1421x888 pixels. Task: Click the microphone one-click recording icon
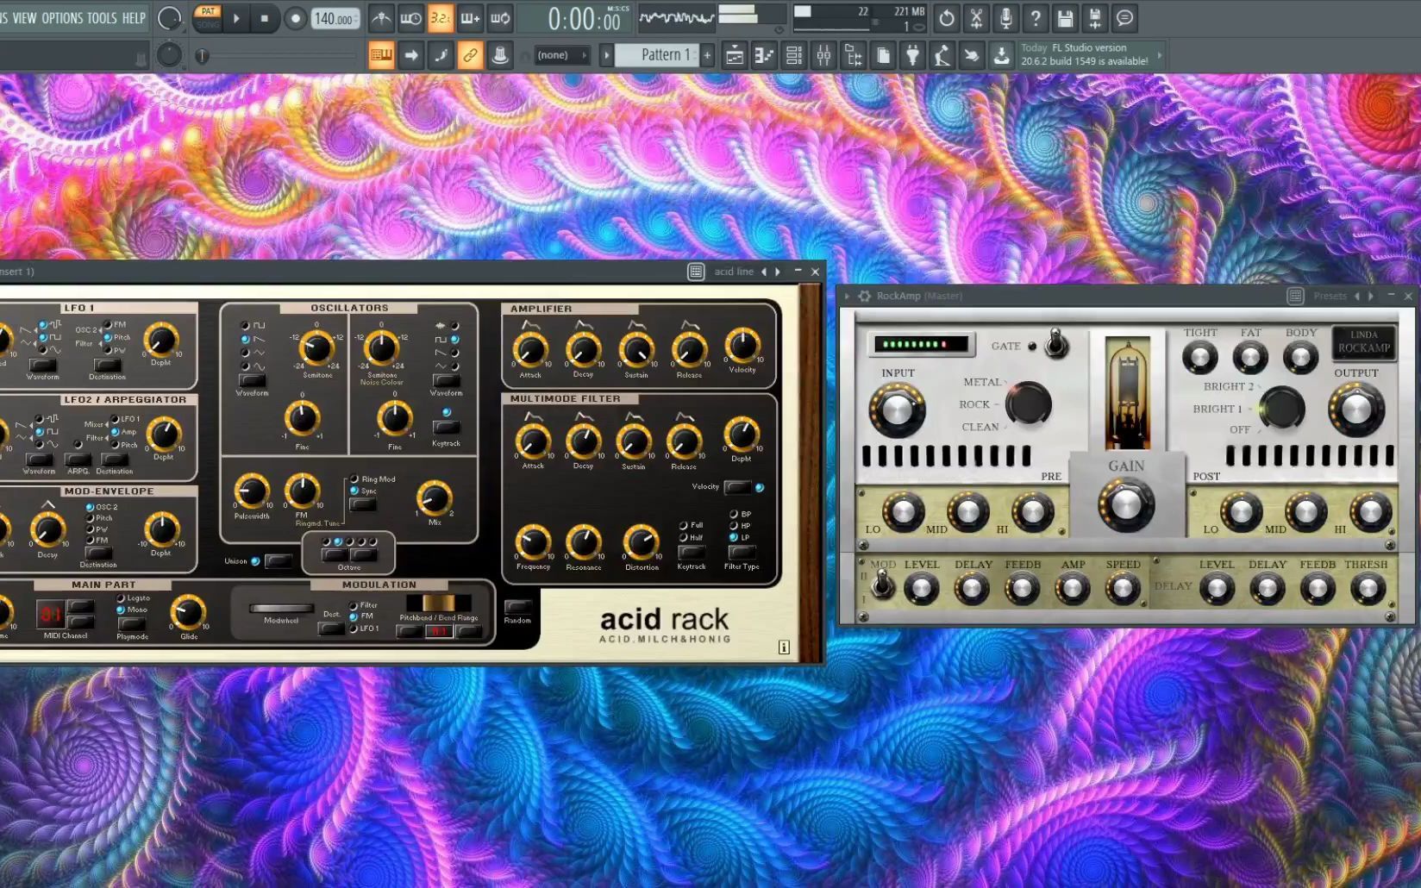[x=1005, y=18]
